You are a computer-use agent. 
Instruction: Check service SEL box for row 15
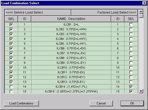click(x=11, y=91)
